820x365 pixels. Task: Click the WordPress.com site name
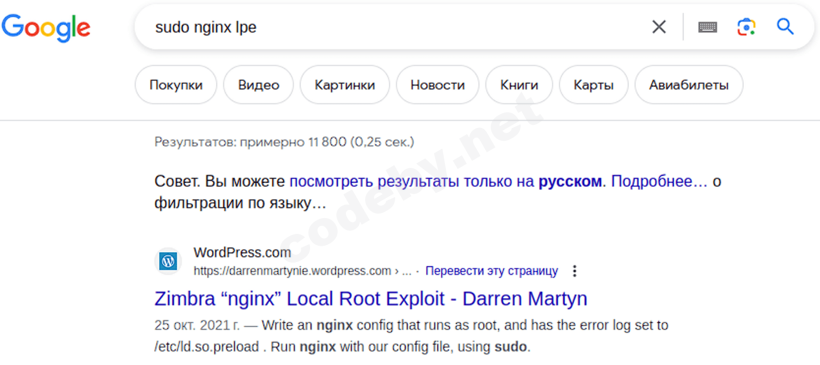click(x=242, y=252)
